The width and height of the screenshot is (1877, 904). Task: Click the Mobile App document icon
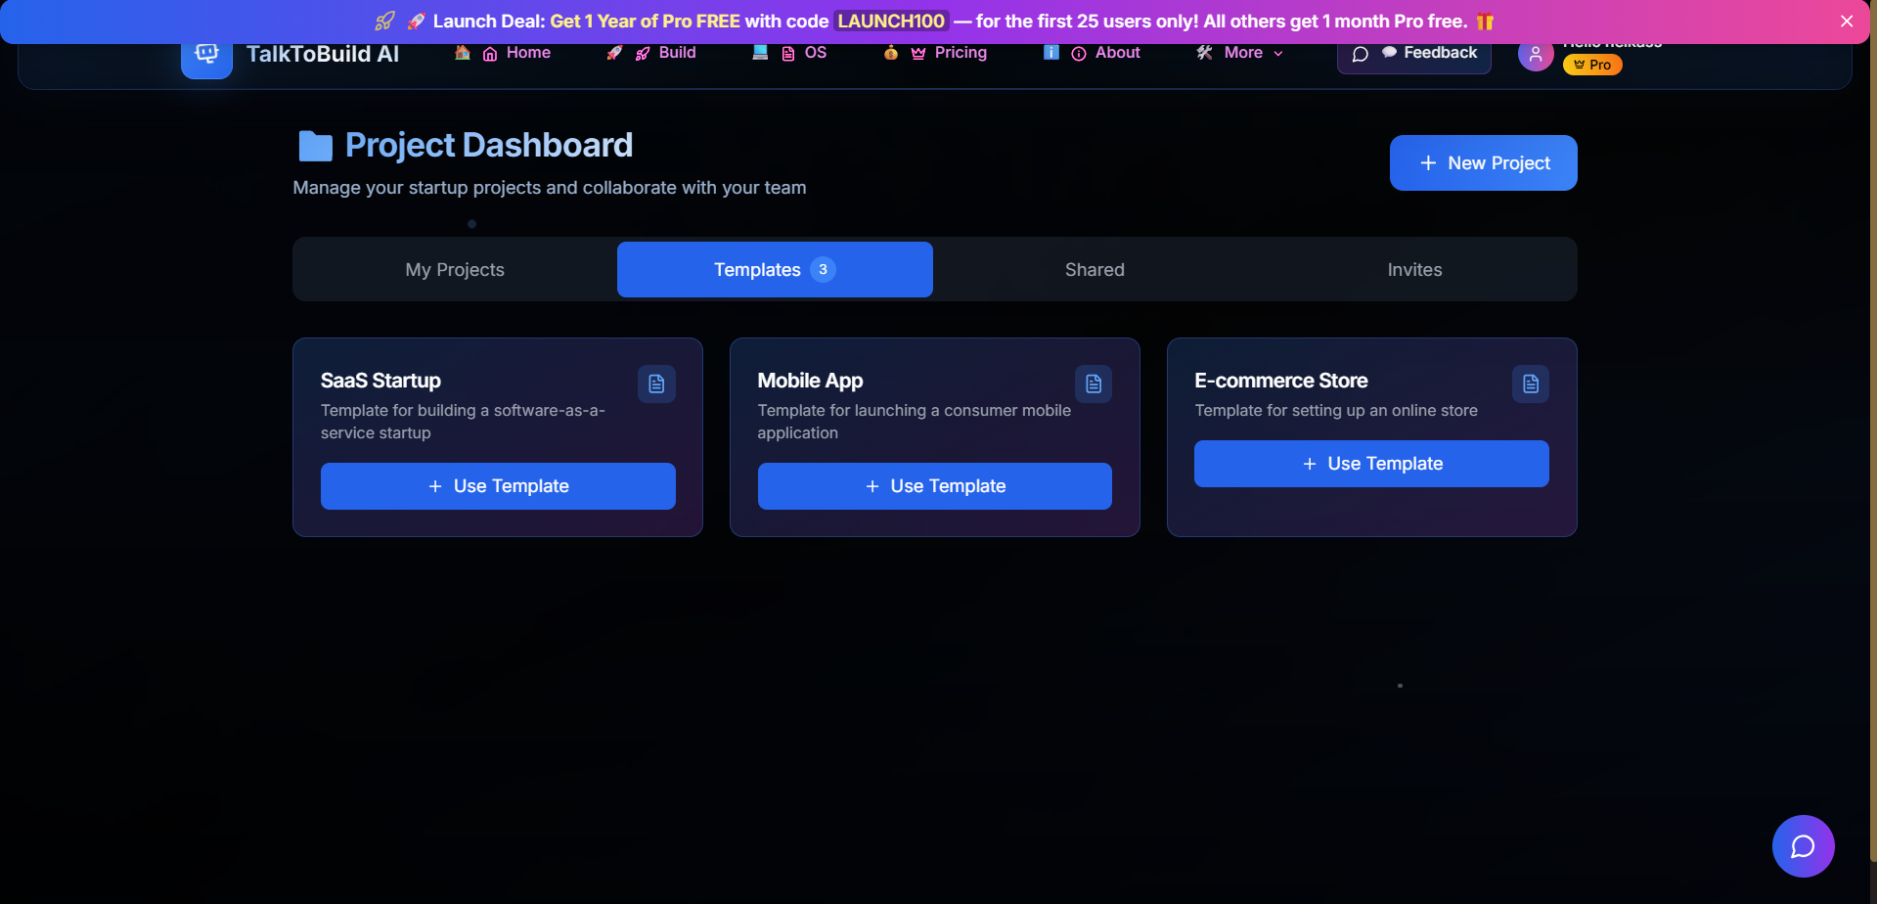click(1094, 384)
